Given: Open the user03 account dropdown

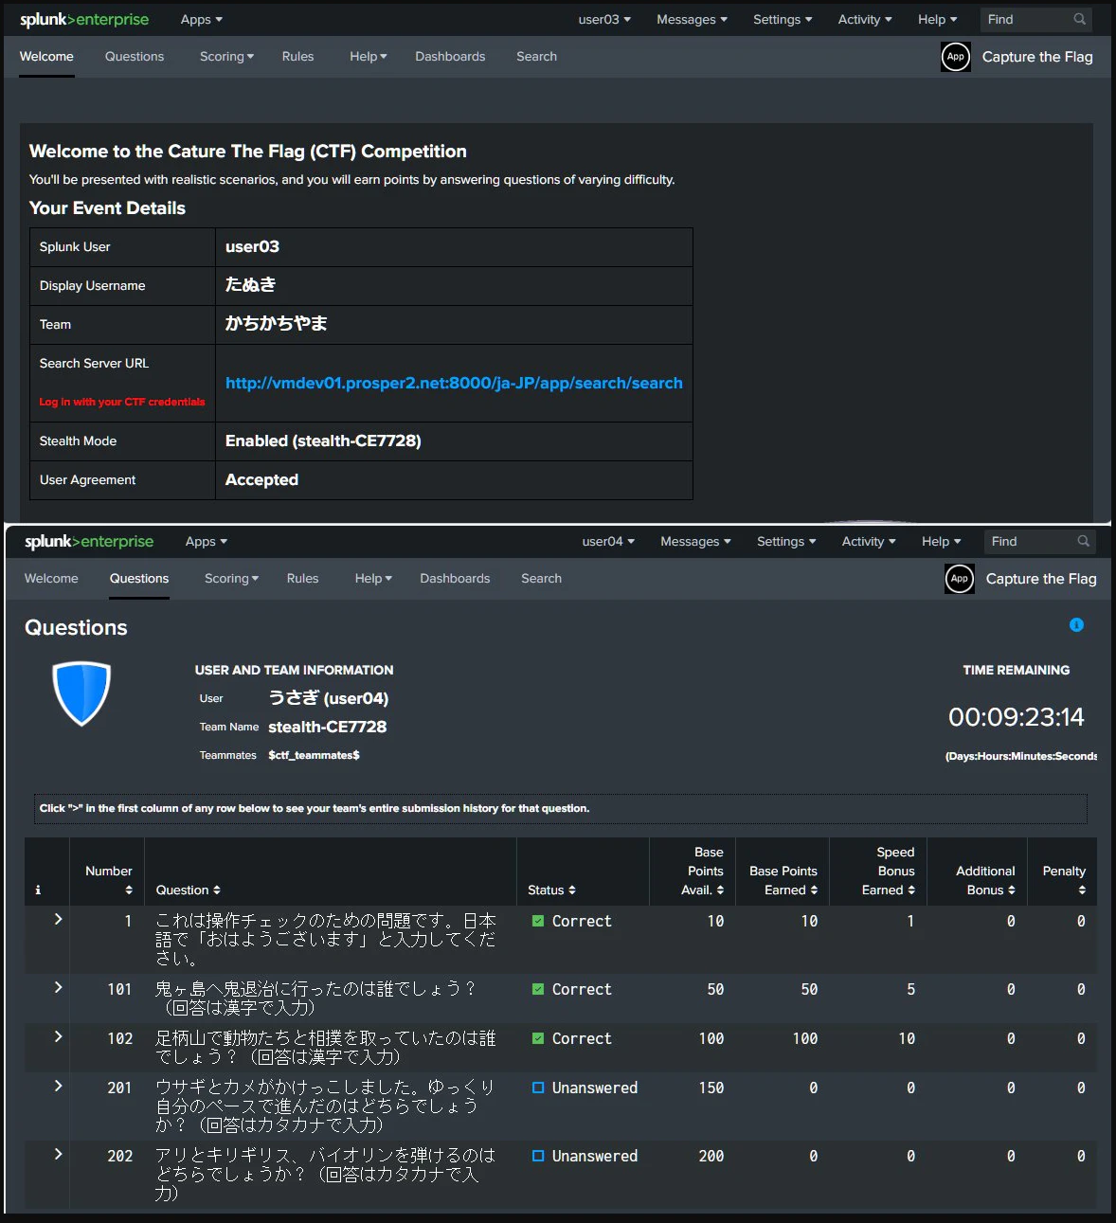Looking at the screenshot, I should 604,19.
